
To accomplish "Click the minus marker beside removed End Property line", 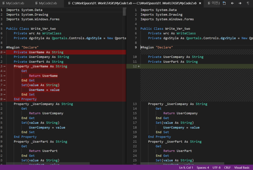I will pyautogui.click(x=4, y=99).
